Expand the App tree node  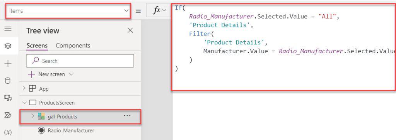[24, 88]
